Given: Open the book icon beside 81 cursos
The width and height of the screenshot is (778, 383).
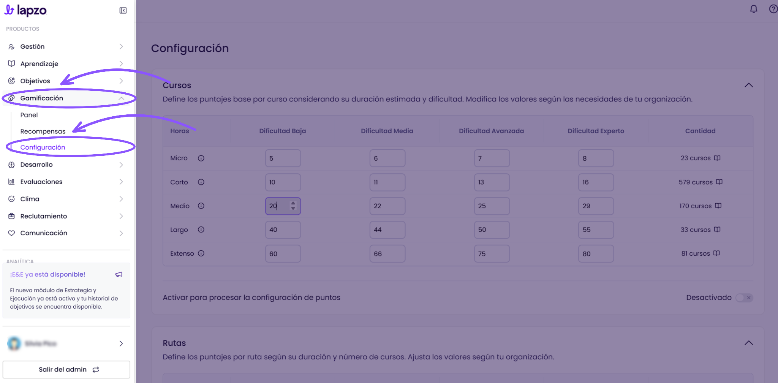Looking at the screenshot, I should point(716,253).
